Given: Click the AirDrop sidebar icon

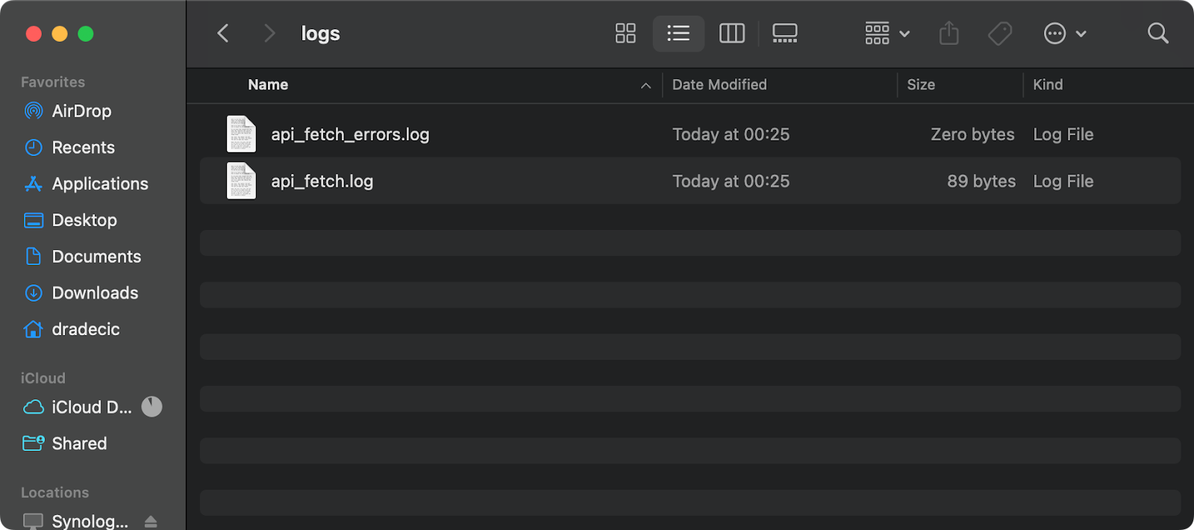Looking at the screenshot, I should coord(34,111).
